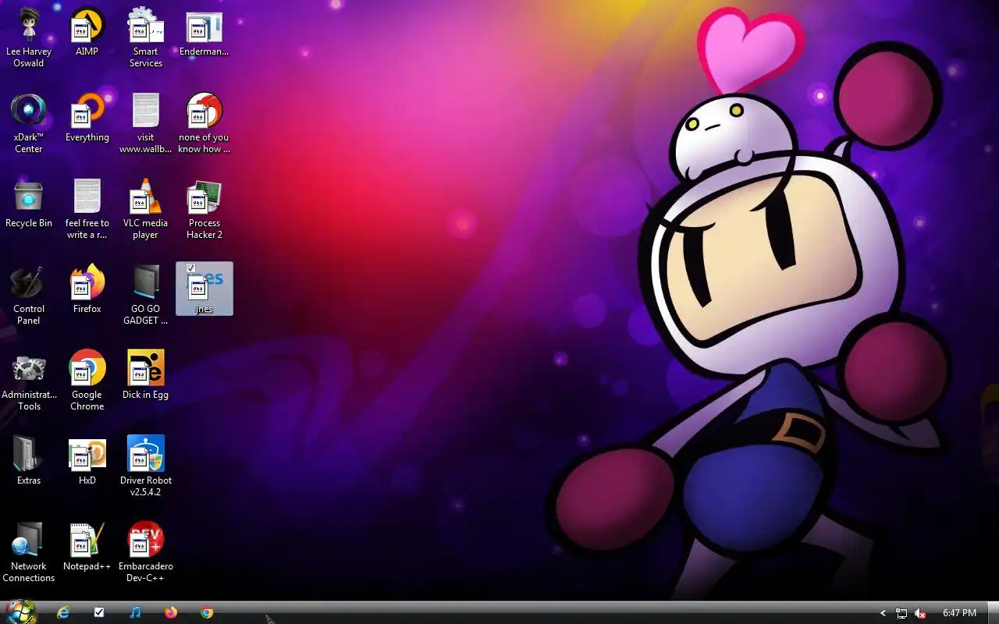Screen dimensions: 999x624
Task: Open the network status tray icon
Action: click(901, 613)
